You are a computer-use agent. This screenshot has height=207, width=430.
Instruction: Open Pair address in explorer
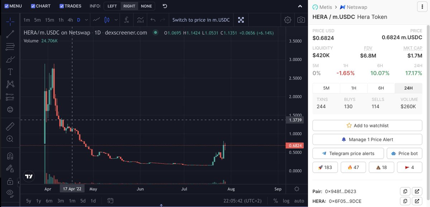click(x=417, y=191)
